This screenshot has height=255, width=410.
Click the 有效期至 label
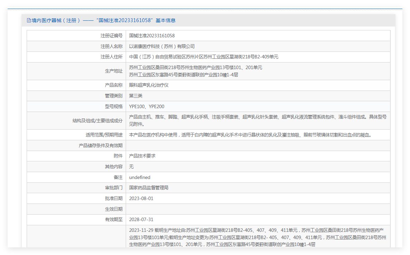pos(114,220)
